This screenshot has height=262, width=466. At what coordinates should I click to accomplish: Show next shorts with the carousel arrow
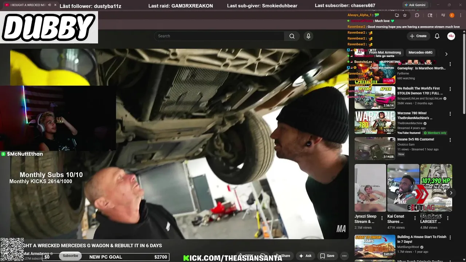pyautogui.click(x=451, y=193)
